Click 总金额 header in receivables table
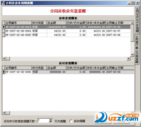 click(x=57, y=23)
